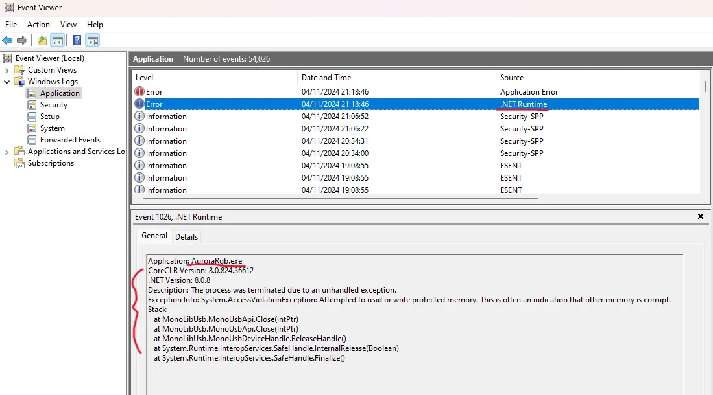Close the event details pane
The image size is (713, 395).
[700, 216]
